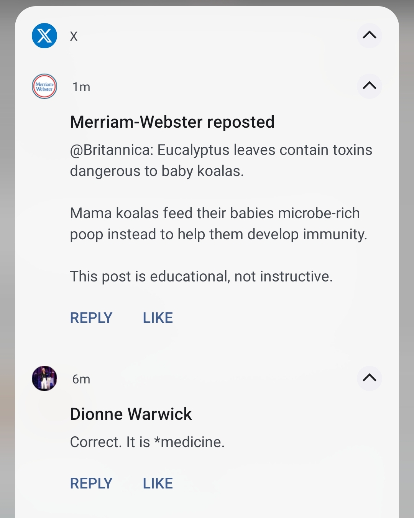
Task: Tap the "1m" timestamp
Action: click(x=81, y=87)
